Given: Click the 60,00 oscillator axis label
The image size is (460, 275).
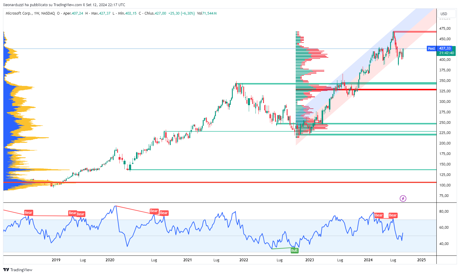Looking at the screenshot, I should pyautogui.click(x=444, y=227).
